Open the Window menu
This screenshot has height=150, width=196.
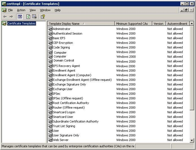[x=45, y=10]
